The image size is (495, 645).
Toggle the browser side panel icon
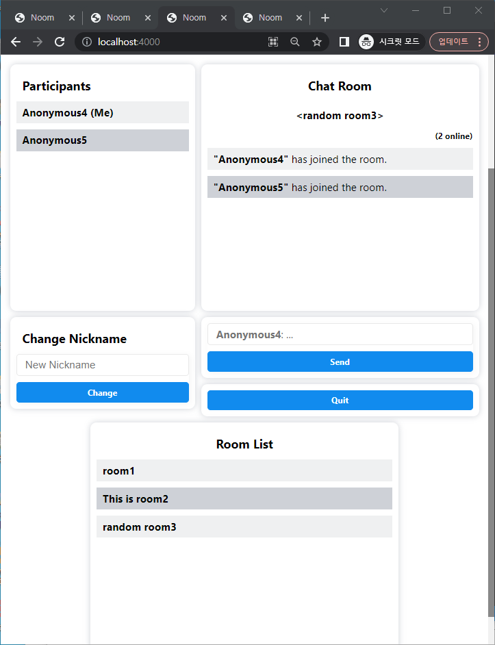coord(344,42)
